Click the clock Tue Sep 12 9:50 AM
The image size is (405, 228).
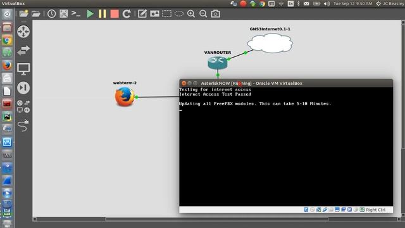pos(353,4)
